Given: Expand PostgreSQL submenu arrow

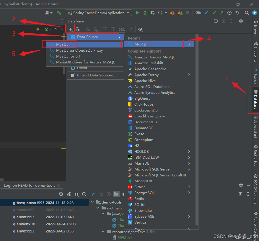Looking at the screenshot, I should click(x=189, y=193).
